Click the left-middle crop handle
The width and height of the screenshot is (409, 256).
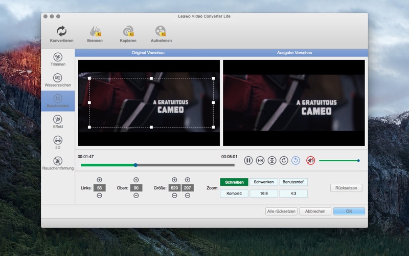click(x=89, y=103)
